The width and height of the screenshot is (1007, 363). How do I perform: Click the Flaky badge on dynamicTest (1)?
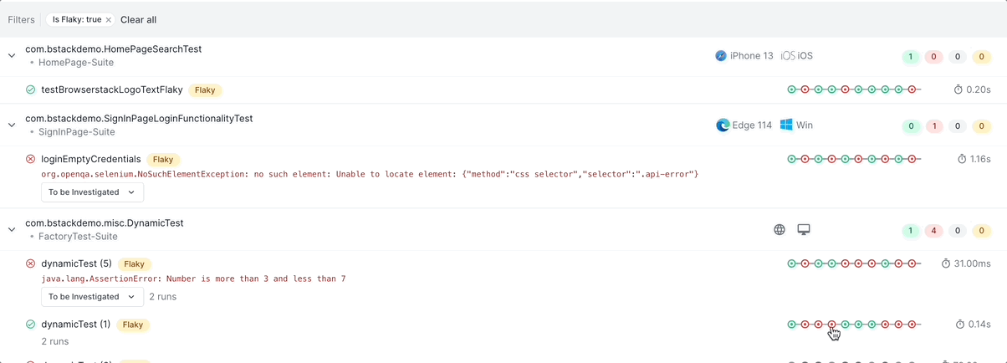(x=133, y=325)
